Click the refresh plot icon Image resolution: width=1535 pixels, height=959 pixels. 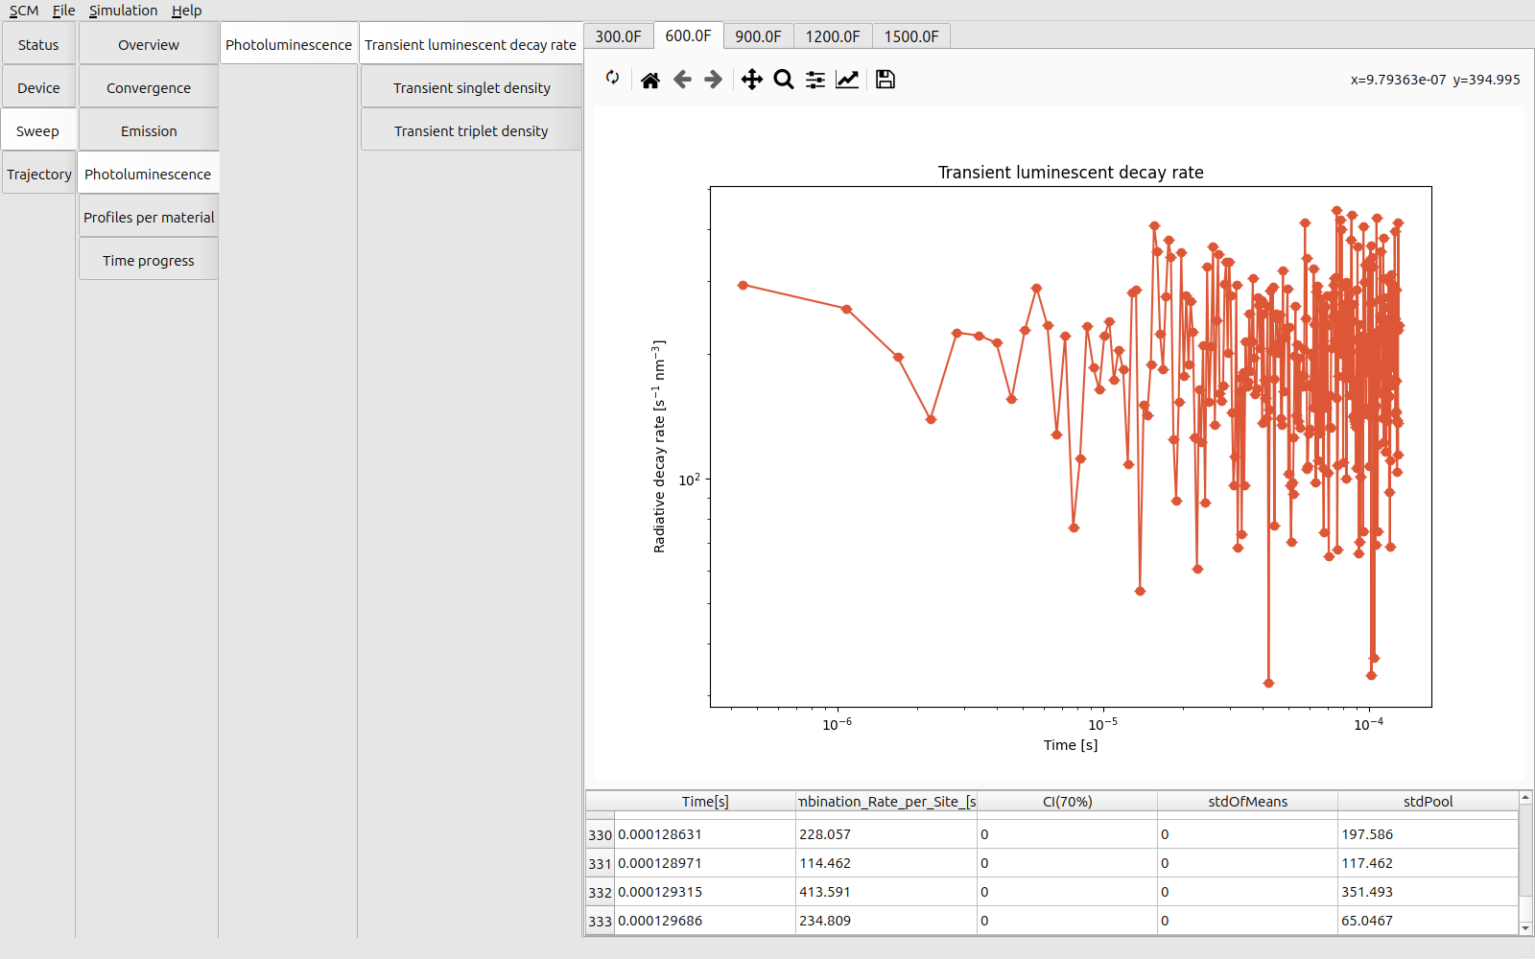(612, 79)
